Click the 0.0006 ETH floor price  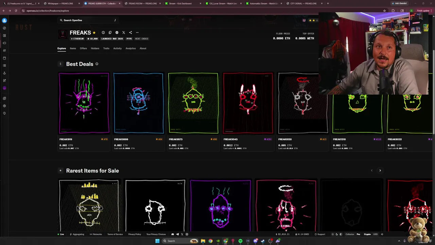[x=282, y=38]
